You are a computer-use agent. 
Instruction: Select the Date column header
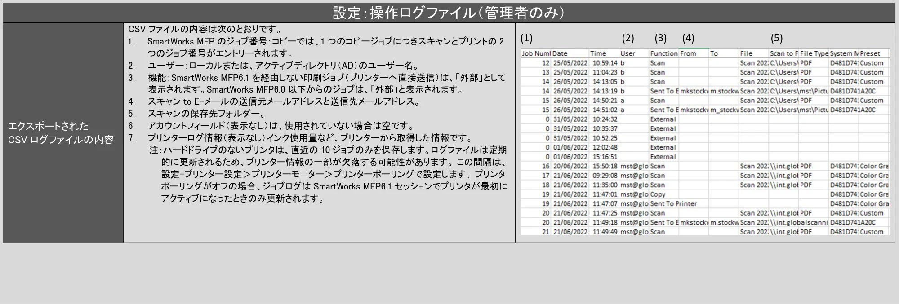(x=570, y=53)
